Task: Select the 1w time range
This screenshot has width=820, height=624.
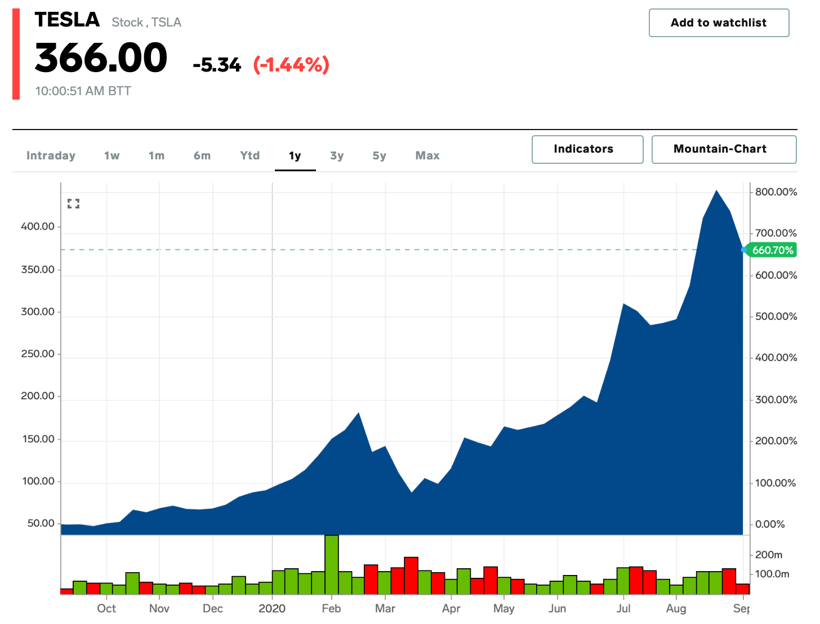Action: click(x=112, y=155)
